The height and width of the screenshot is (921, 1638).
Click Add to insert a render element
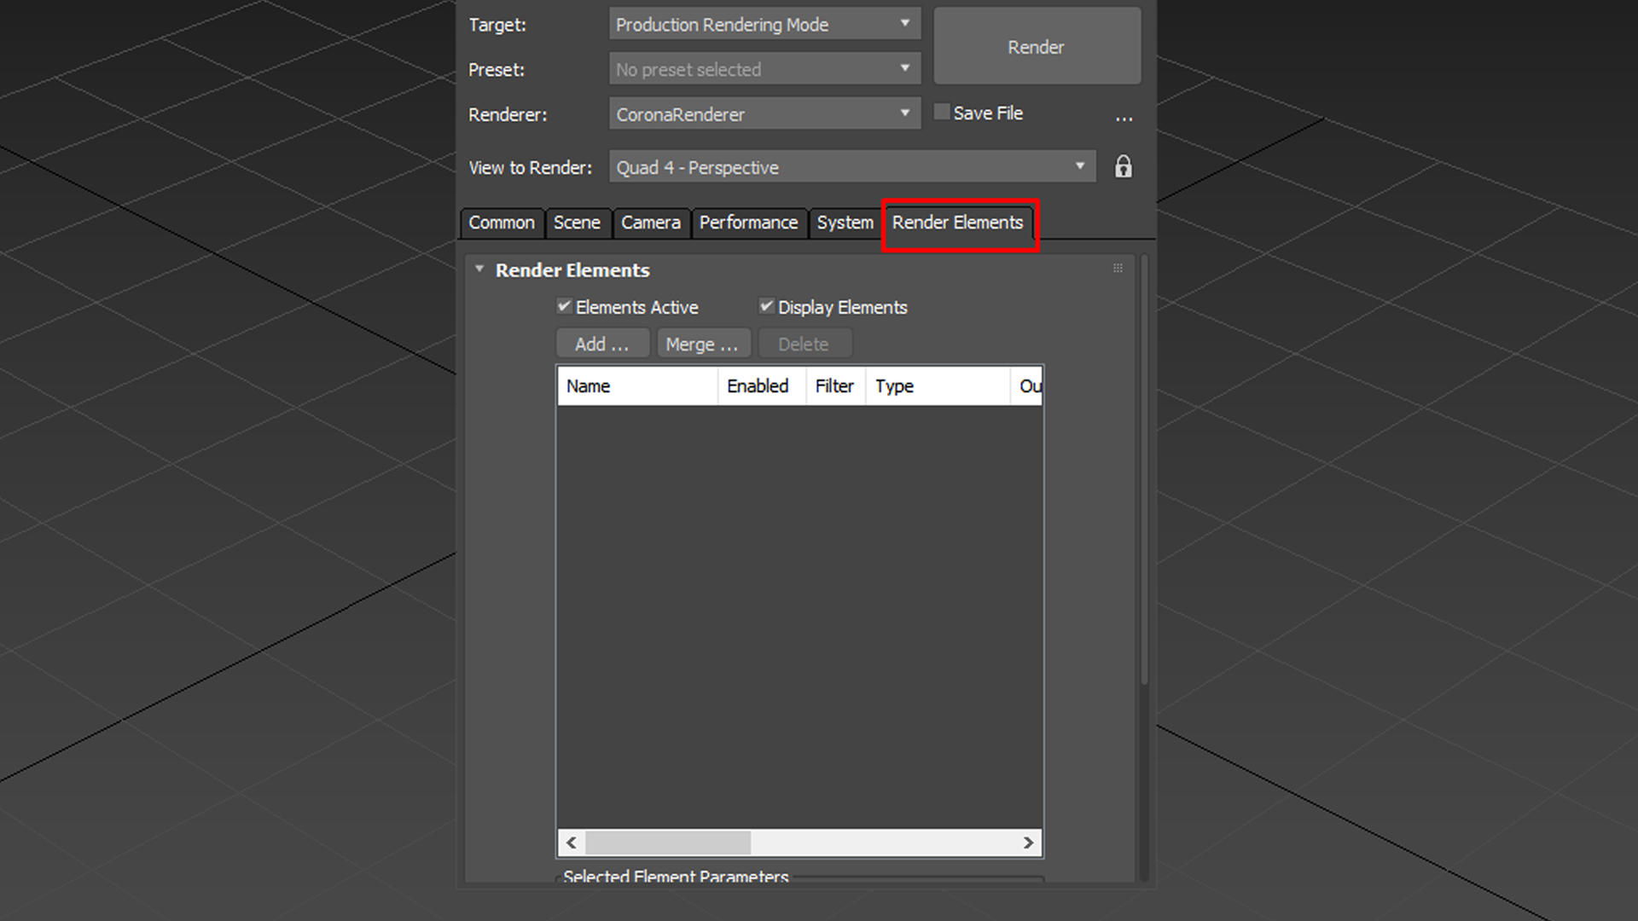click(x=602, y=343)
